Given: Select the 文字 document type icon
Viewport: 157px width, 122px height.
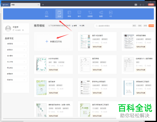Looking at the screenshot, I should tap(59, 14).
